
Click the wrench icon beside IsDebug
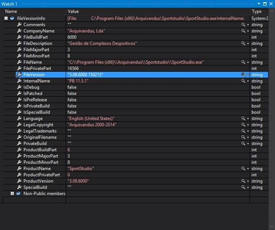[19, 87]
